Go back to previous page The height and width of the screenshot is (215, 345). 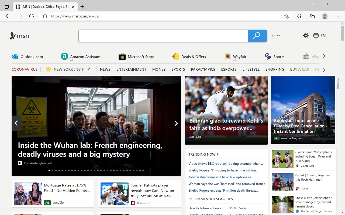tap(8, 16)
